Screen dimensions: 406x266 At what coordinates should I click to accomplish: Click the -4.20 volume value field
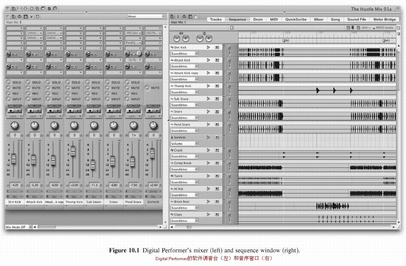15,185
